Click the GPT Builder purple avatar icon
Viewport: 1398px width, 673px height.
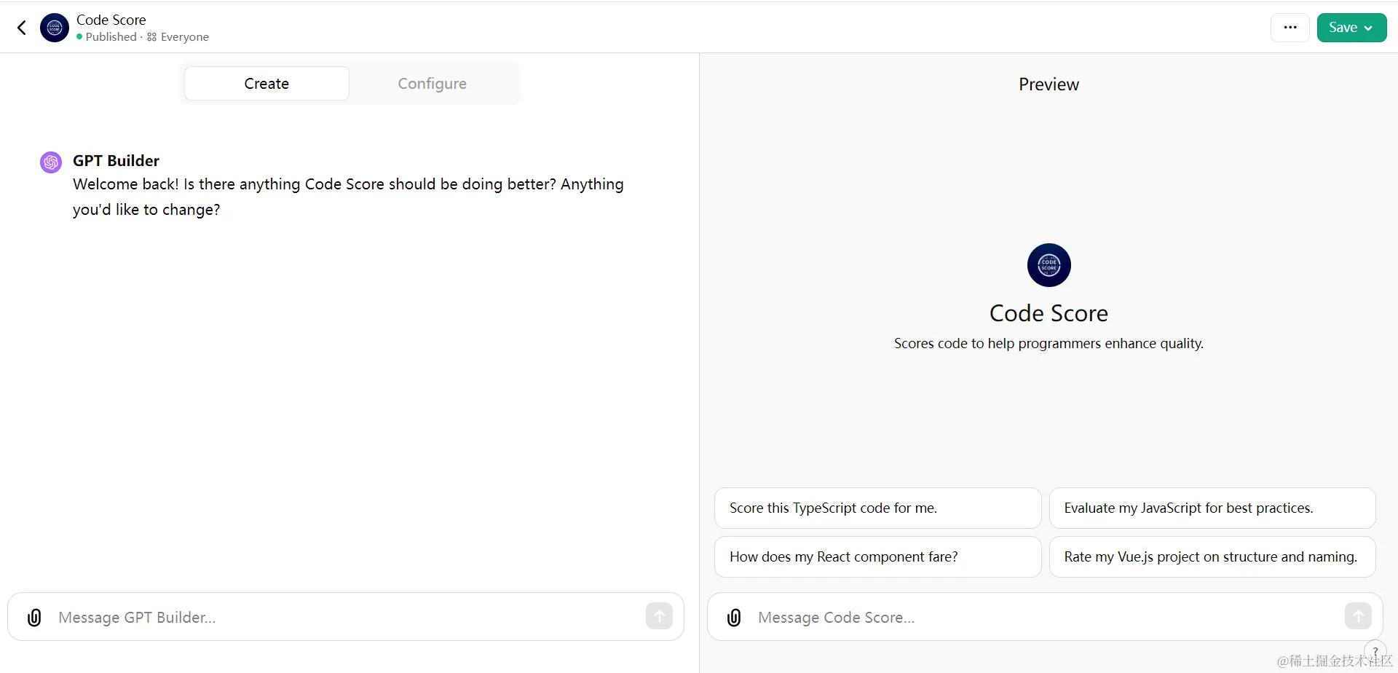[x=51, y=162]
